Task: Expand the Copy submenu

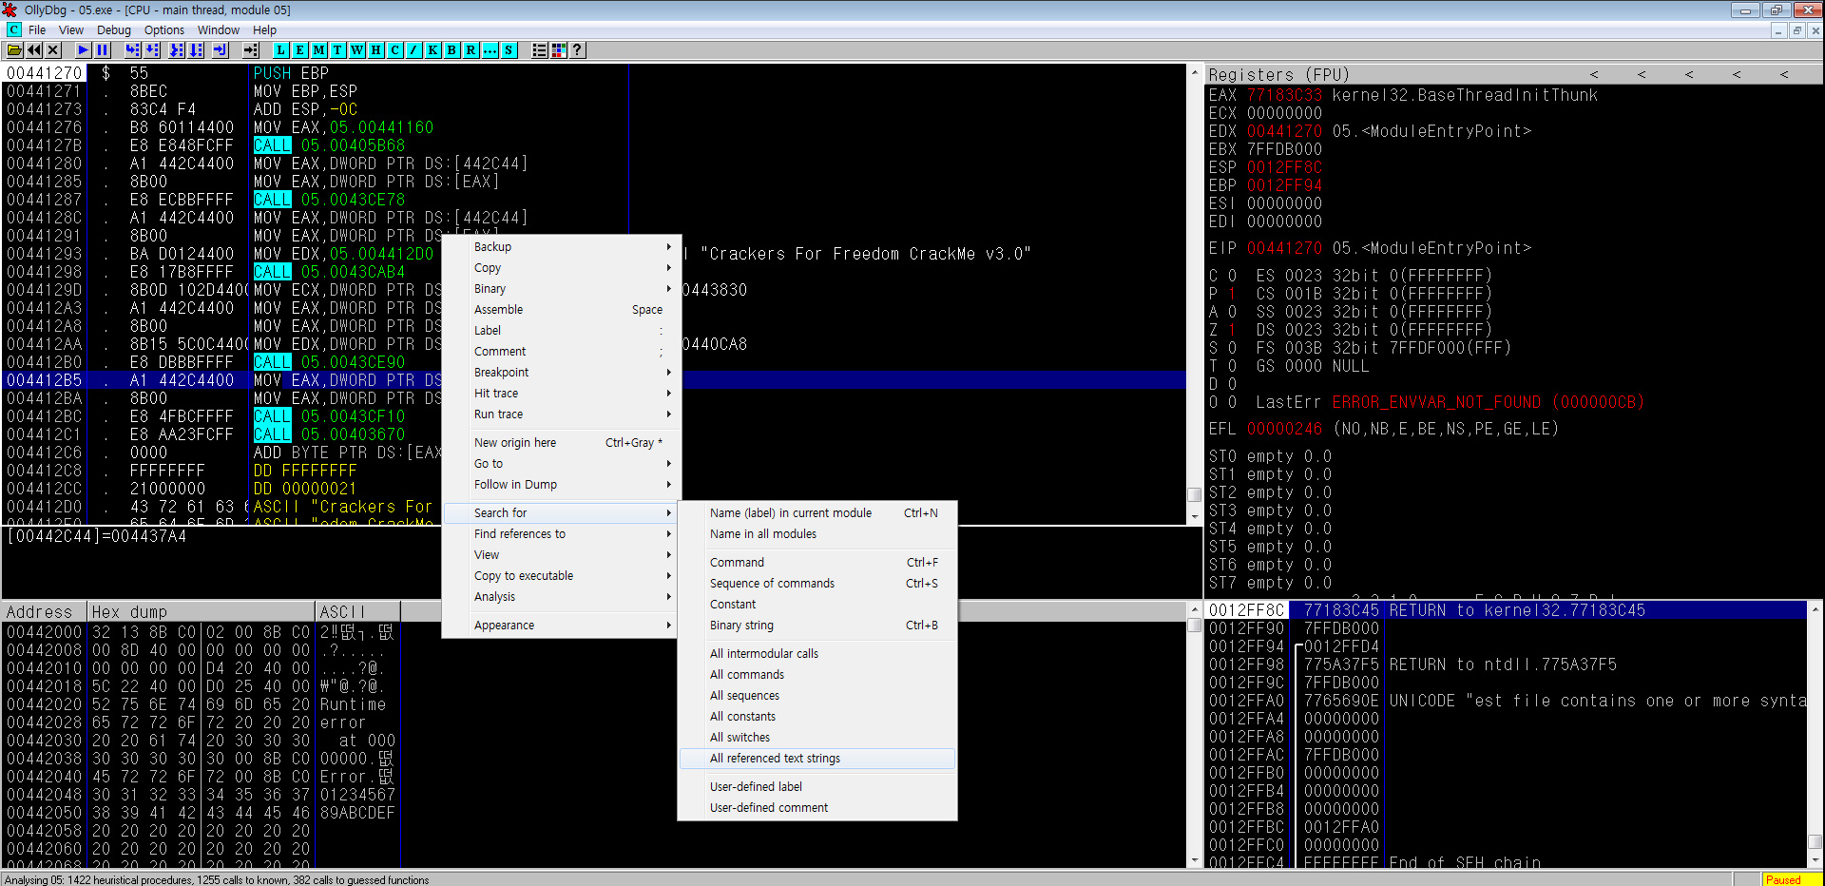Action: pyautogui.click(x=561, y=268)
